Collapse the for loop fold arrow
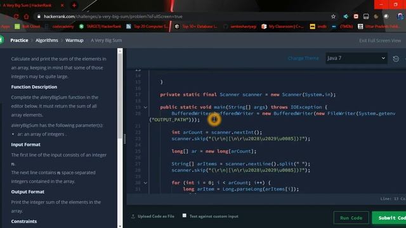The image size is (406, 228). pyautogui.click(x=145, y=183)
